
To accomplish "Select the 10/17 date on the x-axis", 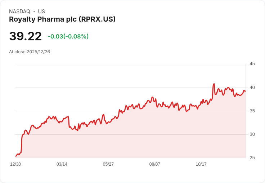I will tap(201, 164).
